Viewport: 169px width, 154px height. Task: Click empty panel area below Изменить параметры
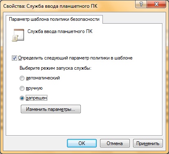tap(84, 124)
